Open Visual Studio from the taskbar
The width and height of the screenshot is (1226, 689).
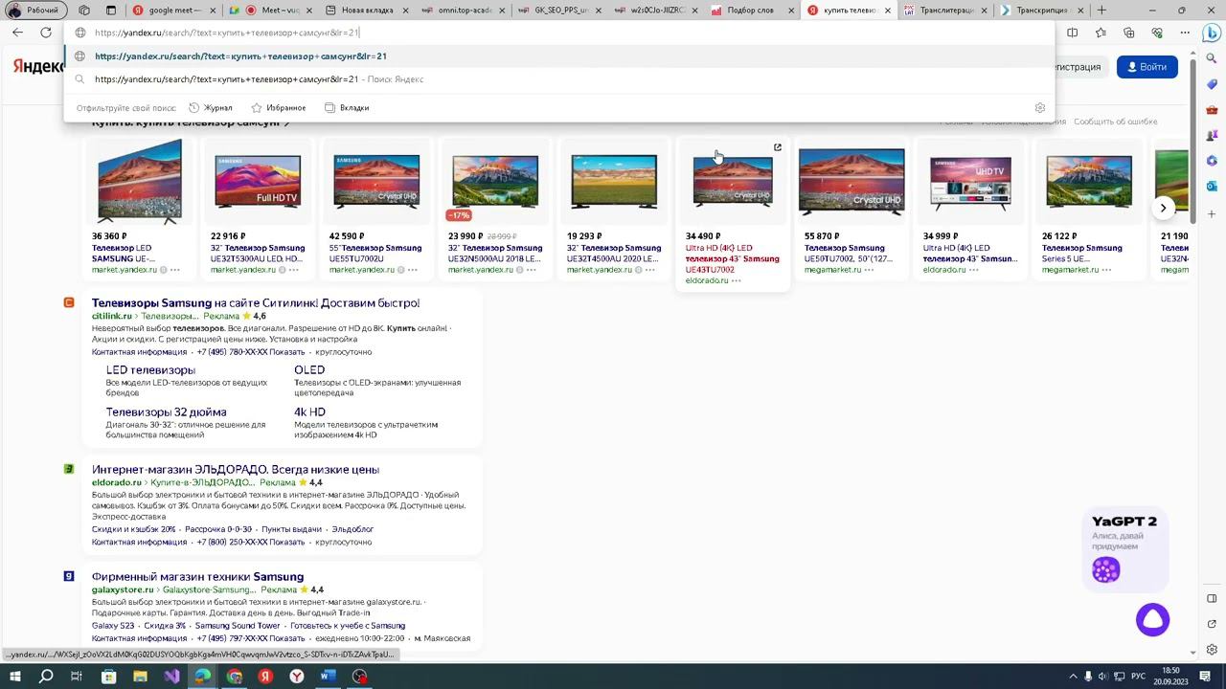(x=171, y=677)
